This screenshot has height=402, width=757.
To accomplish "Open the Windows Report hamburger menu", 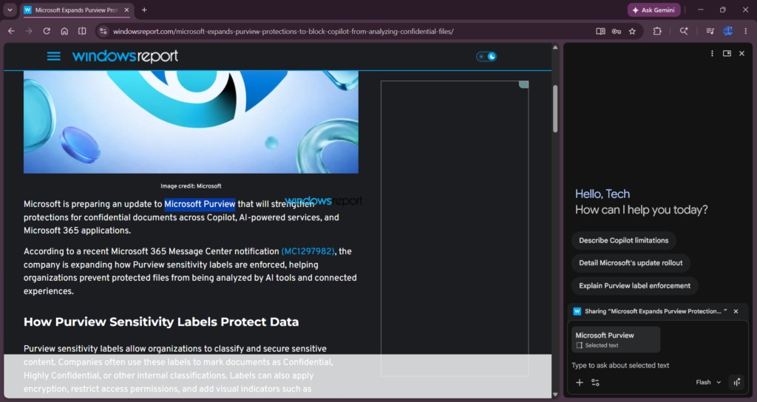I will pyautogui.click(x=53, y=56).
